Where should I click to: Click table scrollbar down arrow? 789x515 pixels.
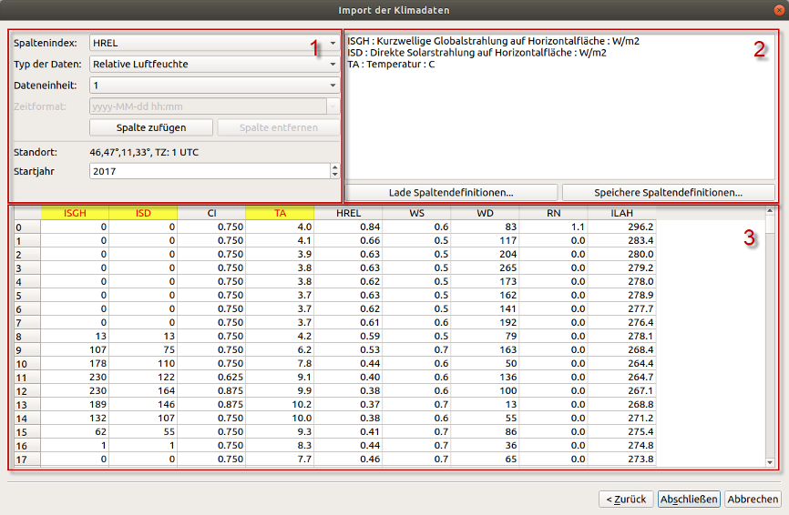click(770, 462)
